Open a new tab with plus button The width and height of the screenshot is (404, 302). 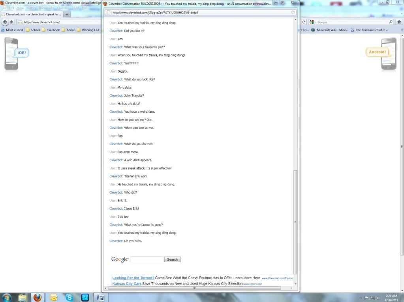coord(67,14)
